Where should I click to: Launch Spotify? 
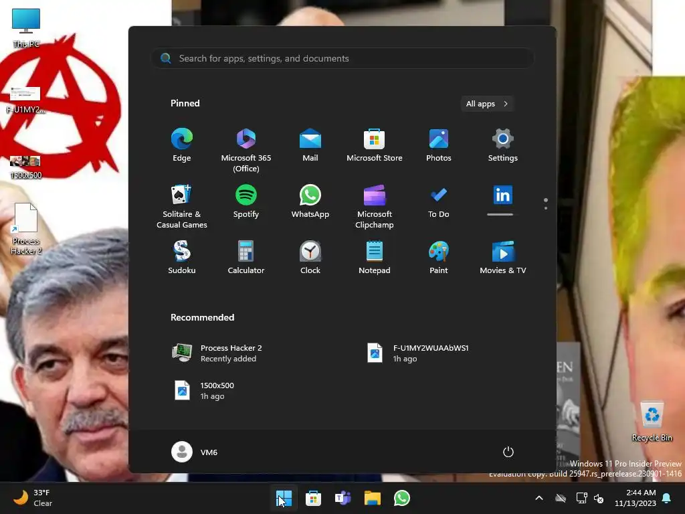(246, 201)
